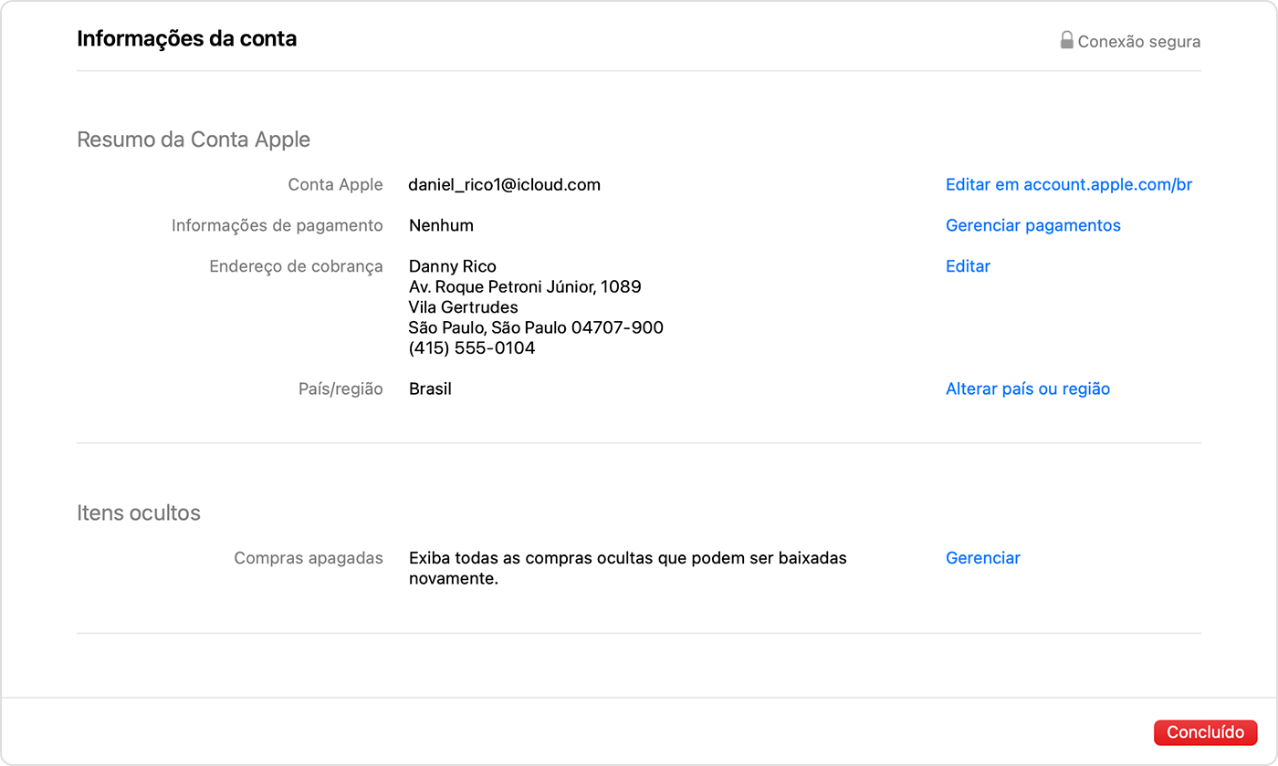Image resolution: width=1278 pixels, height=766 pixels.
Task: Click the name Danny Rico
Action: [x=453, y=266]
